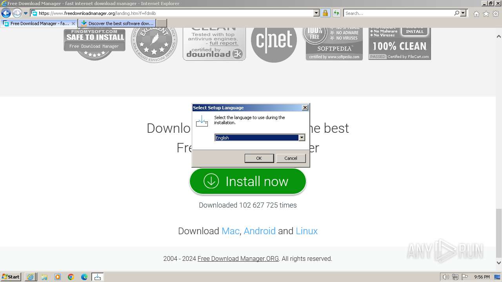Open File Explorer folder taskbar icon

(x=44, y=277)
